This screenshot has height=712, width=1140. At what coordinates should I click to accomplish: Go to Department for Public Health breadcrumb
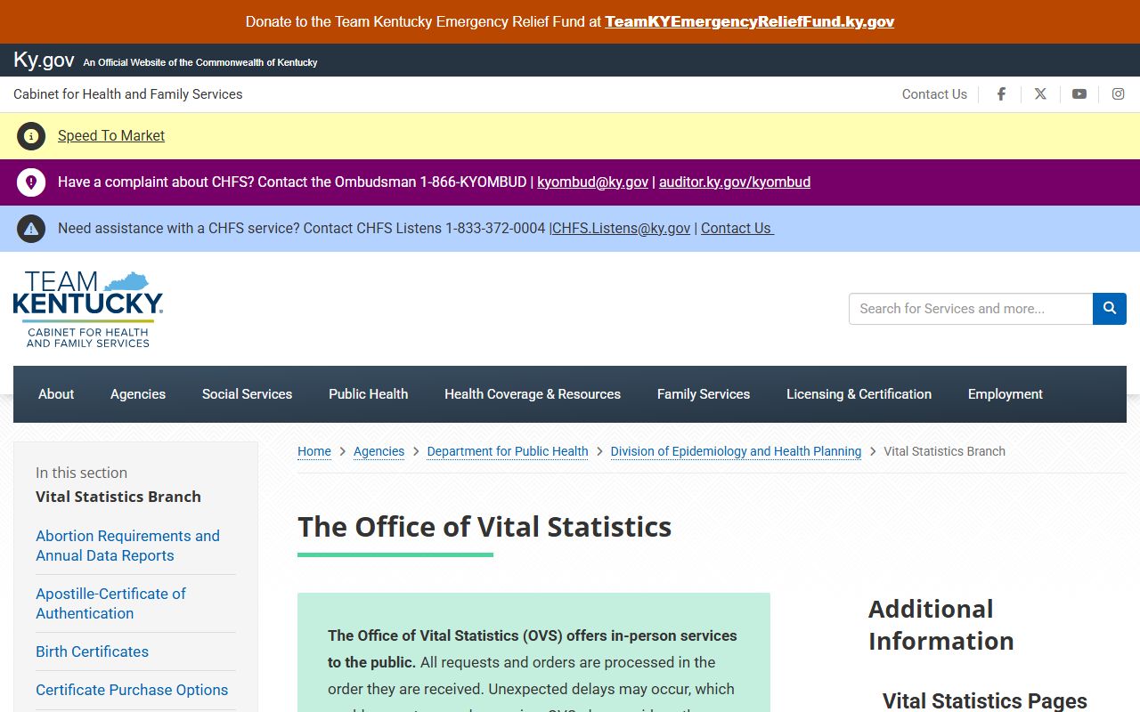click(508, 451)
